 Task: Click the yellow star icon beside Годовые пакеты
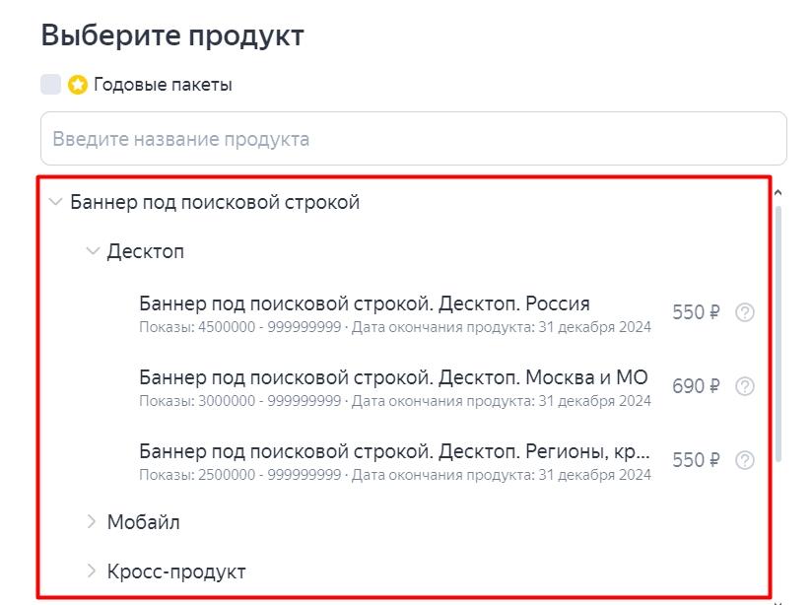click(78, 85)
